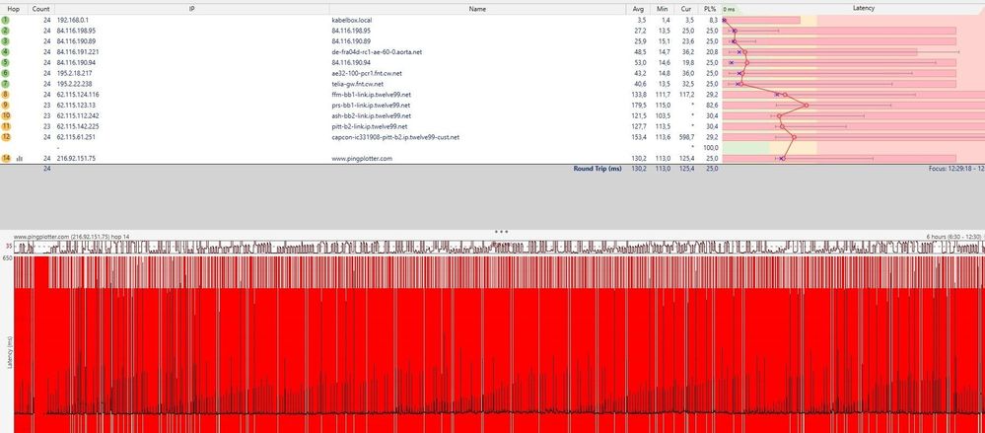Select IP address 195.2.22.238
This screenshot has height=433, width=985.
tap(74, 84)
